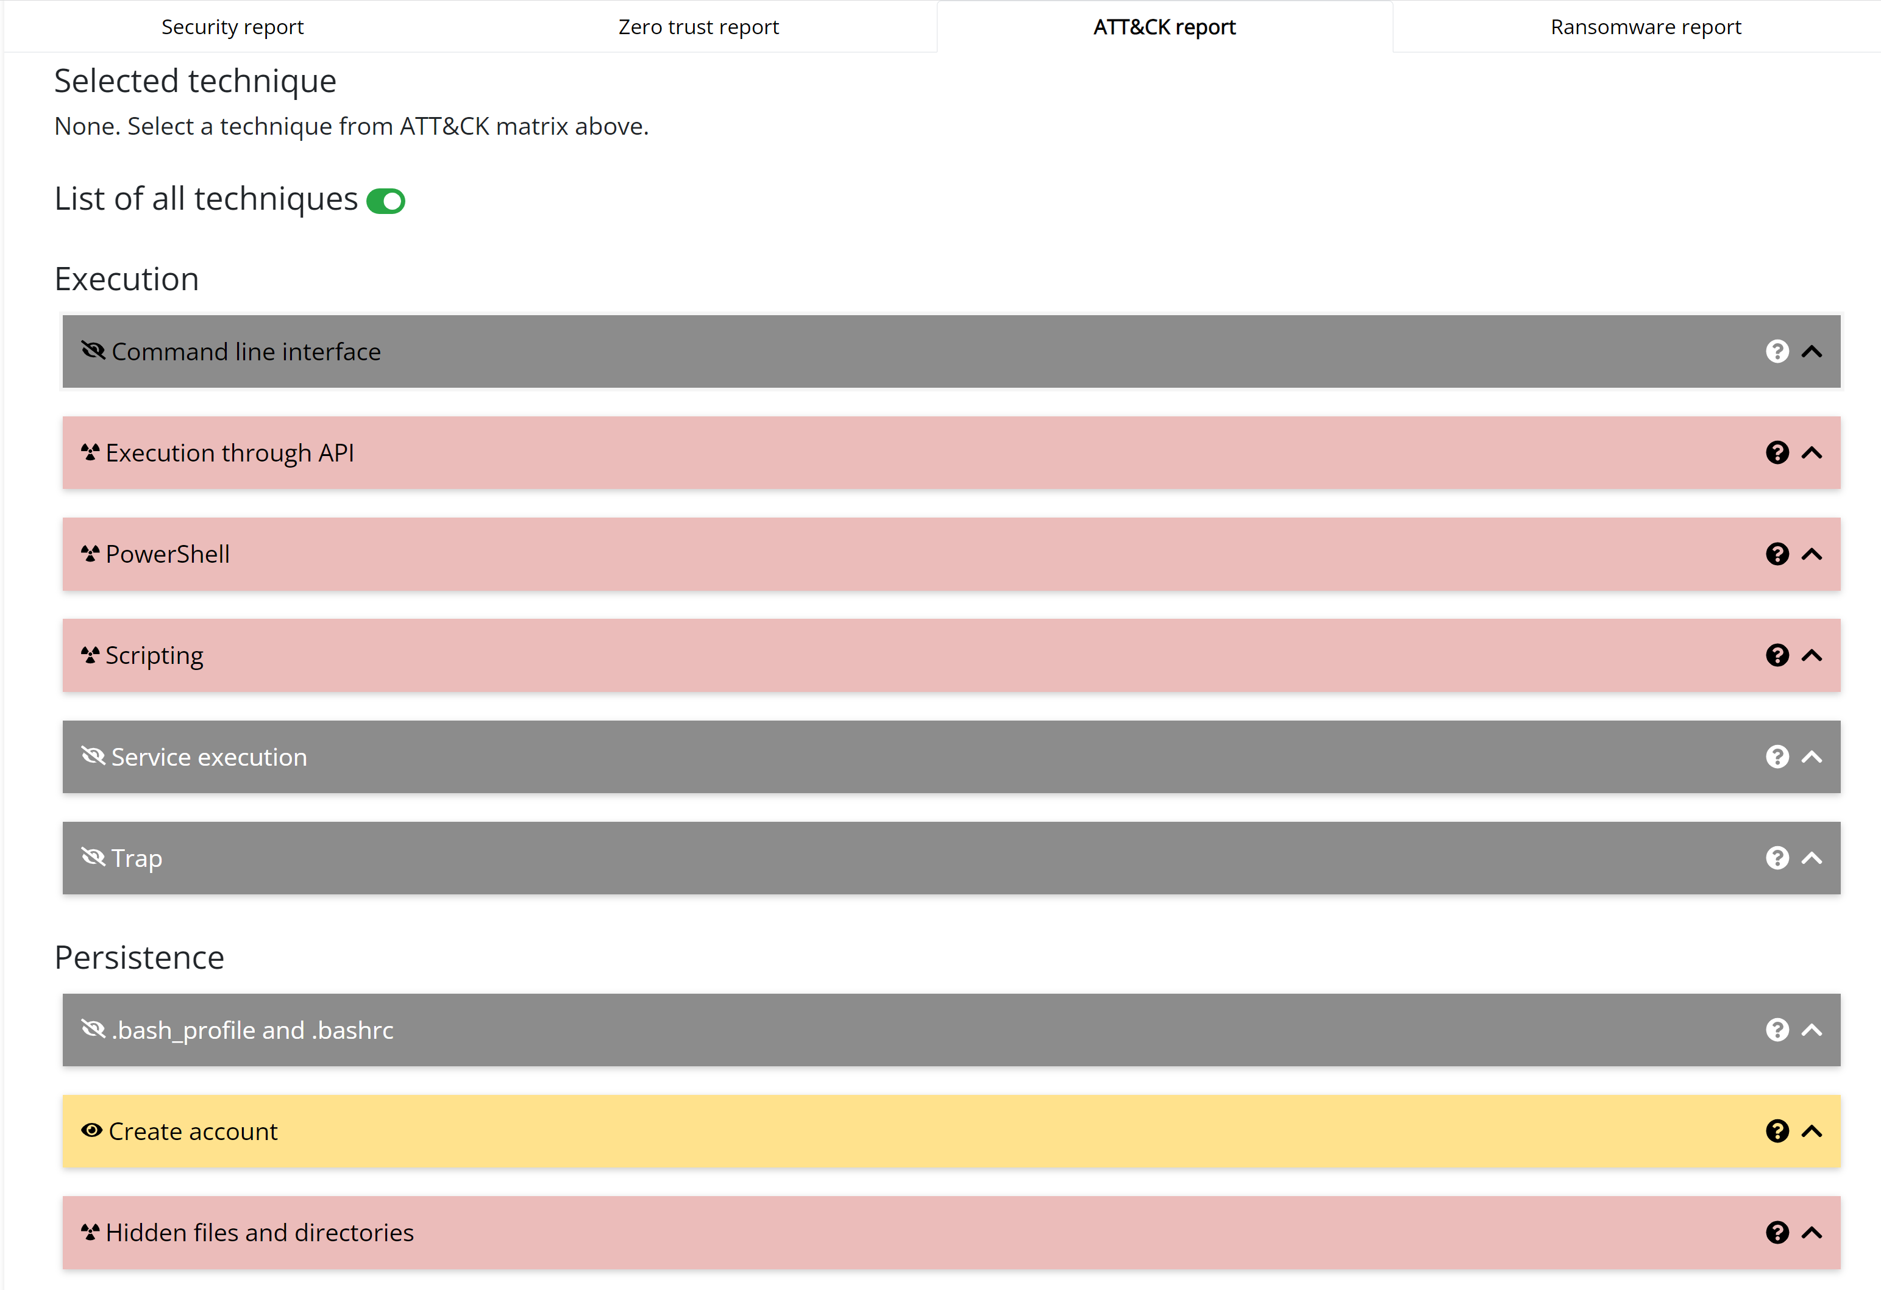The image size is (1881, 1290).
Task: Select the Zero trust report
Action: (x=698, y=26)
